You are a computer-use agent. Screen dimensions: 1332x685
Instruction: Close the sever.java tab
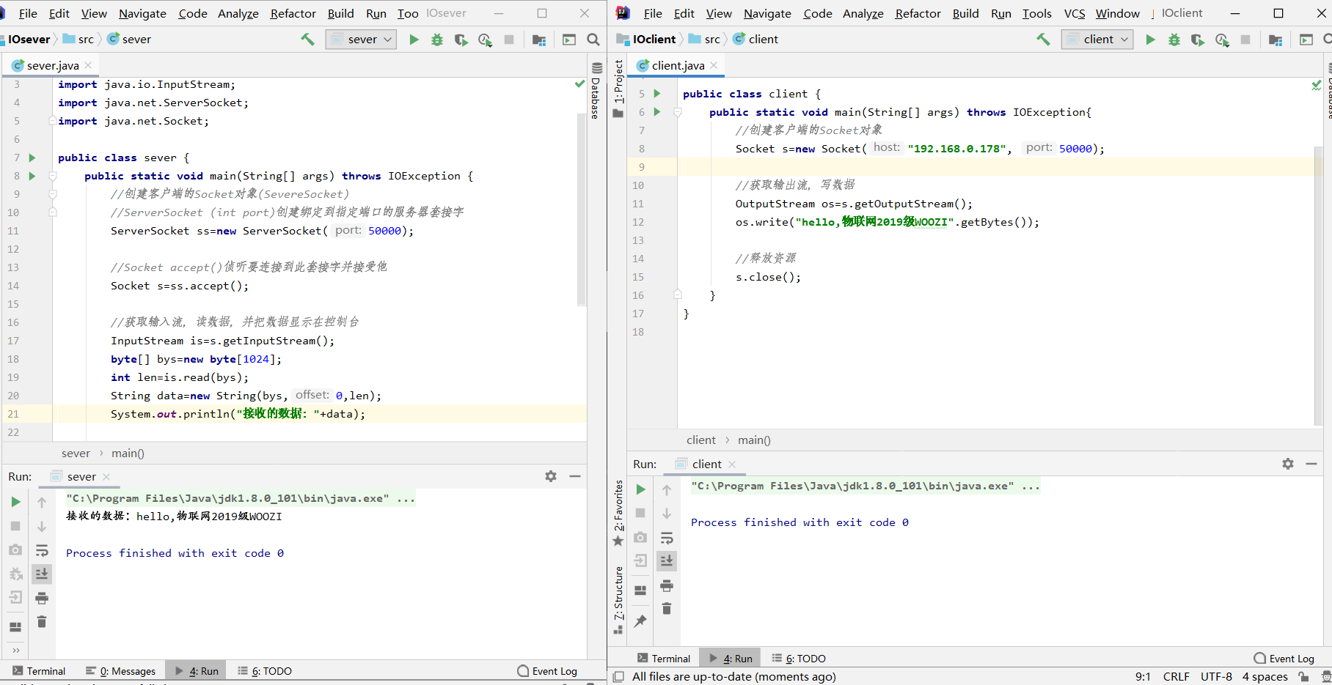click(x=89, y=65)
